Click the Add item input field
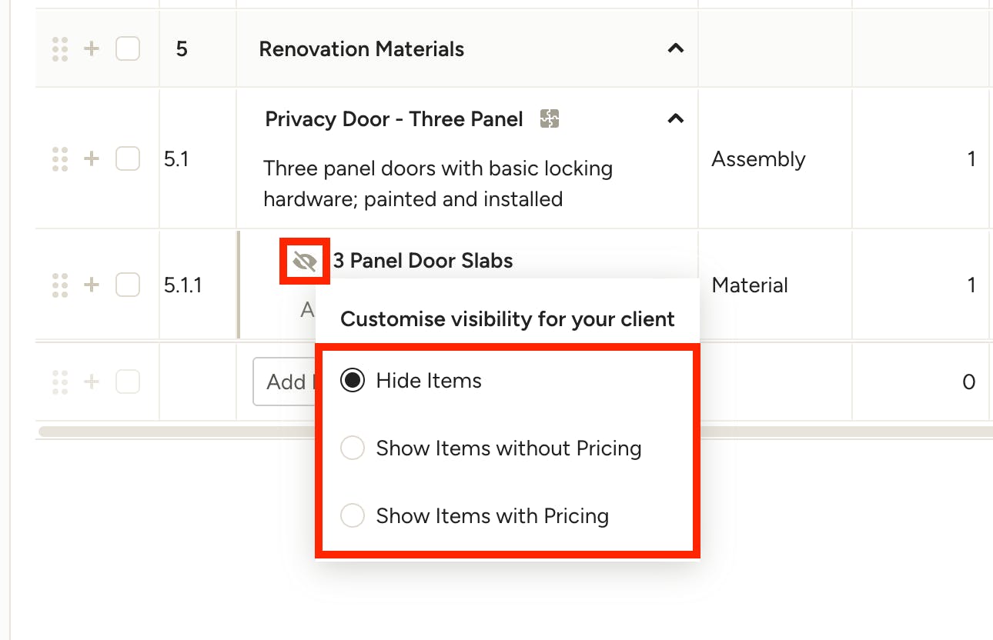Image resolution: width=993 pixels, height=640 pixels. click(285, 382)
